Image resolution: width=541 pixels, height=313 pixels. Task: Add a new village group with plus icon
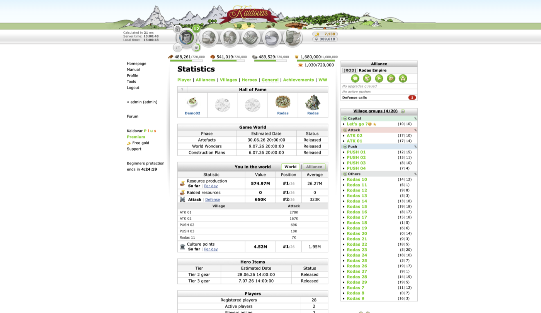403,111
